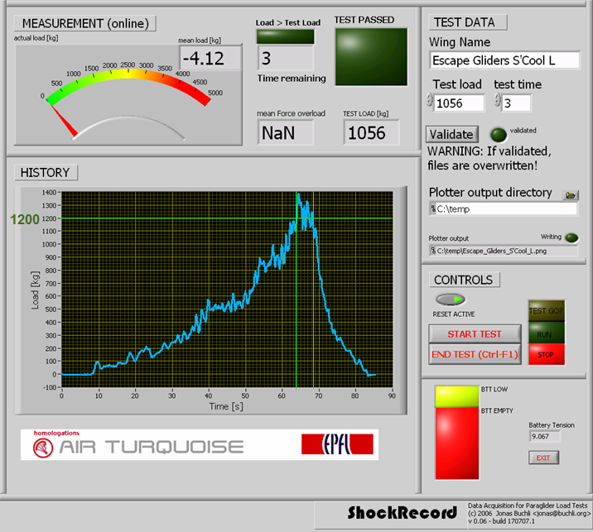Toggle the RESET ACTIVE switch
Image resolution: width=593 pixels, height=532 pixels.
click(x=453, y=299)
